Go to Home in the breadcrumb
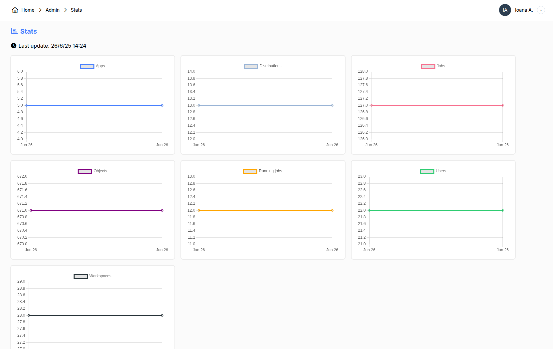553x349 pixels. (x=28, y=10)
